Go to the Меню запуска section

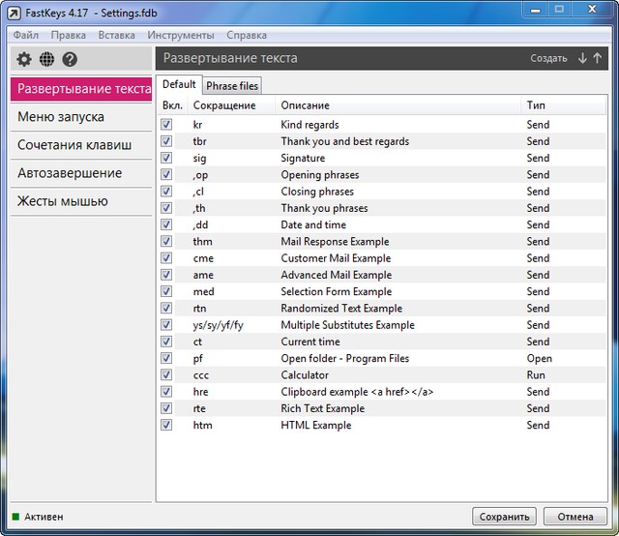pos(61,117)
